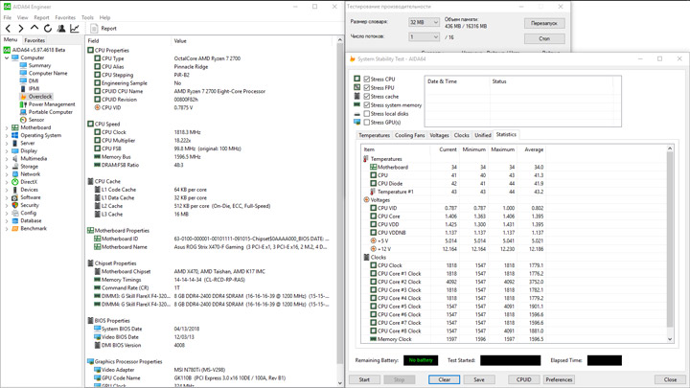Screen dimensions: 690x388
Task: Click the Motherboard tree icon
Action: click(x=15, y=127)
